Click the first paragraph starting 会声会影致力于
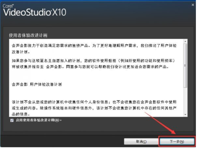198x148 pixels. click(94, 49)
